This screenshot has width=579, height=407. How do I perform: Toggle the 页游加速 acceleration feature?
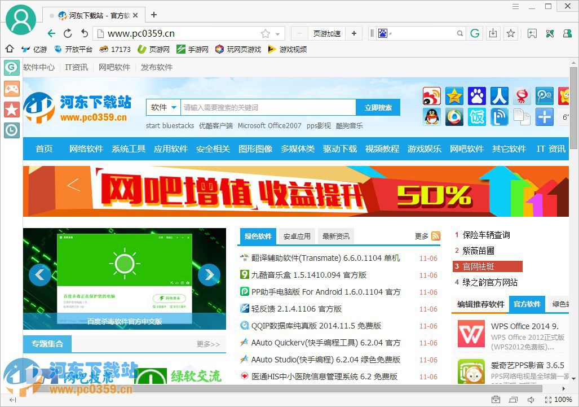(x=327, y=33)
